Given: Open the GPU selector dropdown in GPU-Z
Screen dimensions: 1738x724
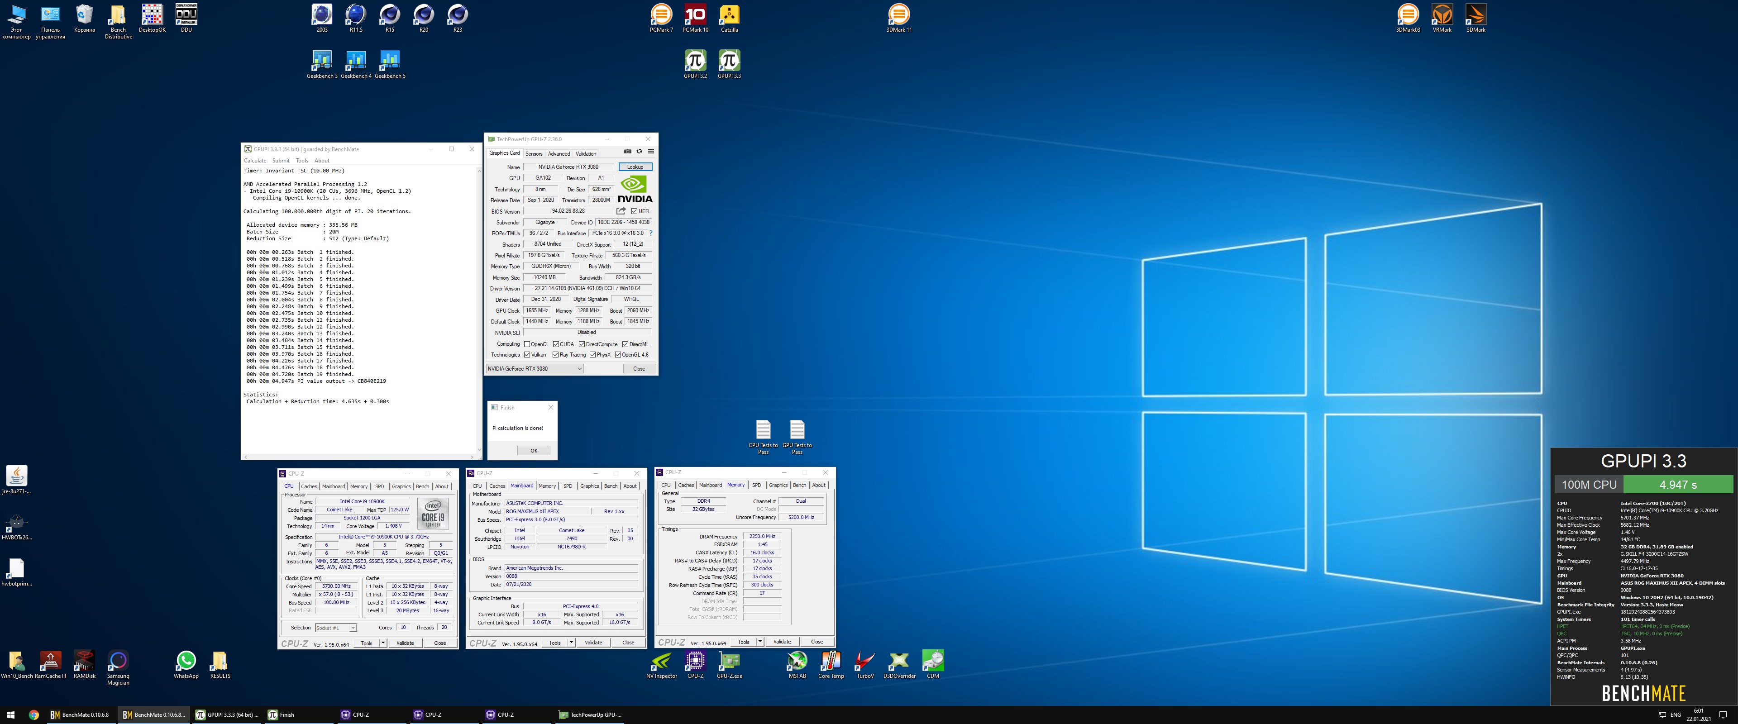Looking at the screenshot, I should [535, 369].
